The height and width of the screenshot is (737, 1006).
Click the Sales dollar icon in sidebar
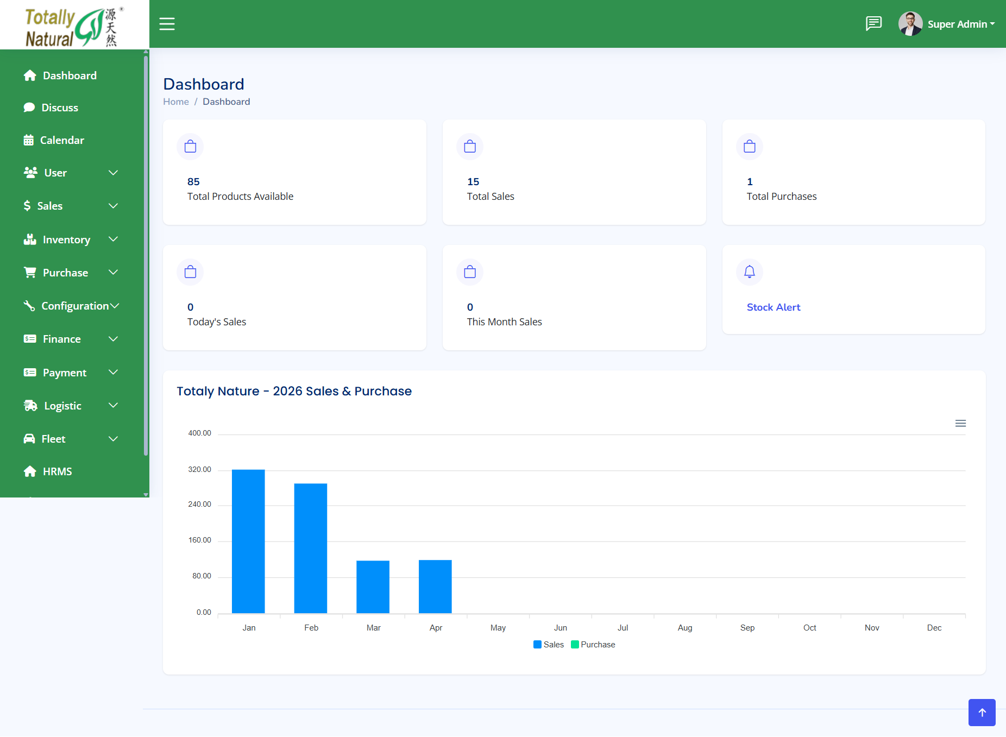pyautogui.click(x=27, y=206)
